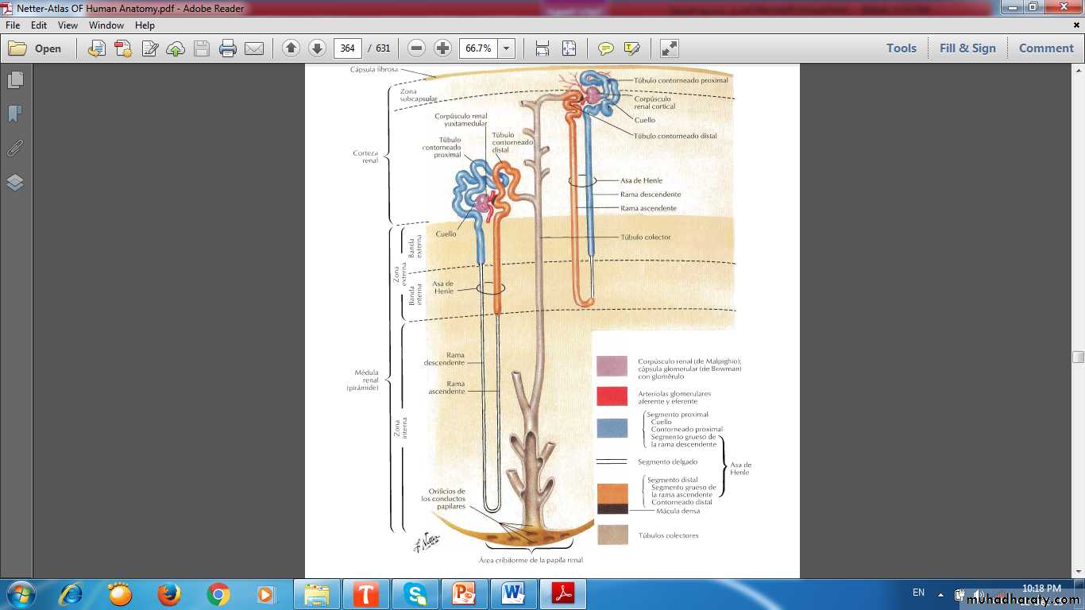Toggle the Bookmarks panel in the sidebar
Screen dimensions: 1085x610
(15, 114)
